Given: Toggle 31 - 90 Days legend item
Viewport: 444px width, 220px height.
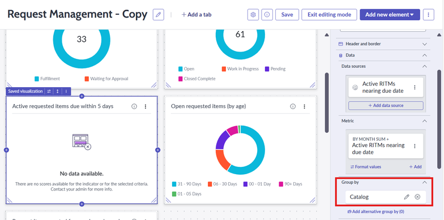Looking at the screenshot, I should (187, 184).
